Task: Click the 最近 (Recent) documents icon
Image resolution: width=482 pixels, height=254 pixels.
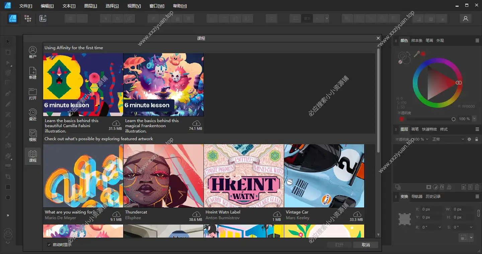Action: [32, 114]
